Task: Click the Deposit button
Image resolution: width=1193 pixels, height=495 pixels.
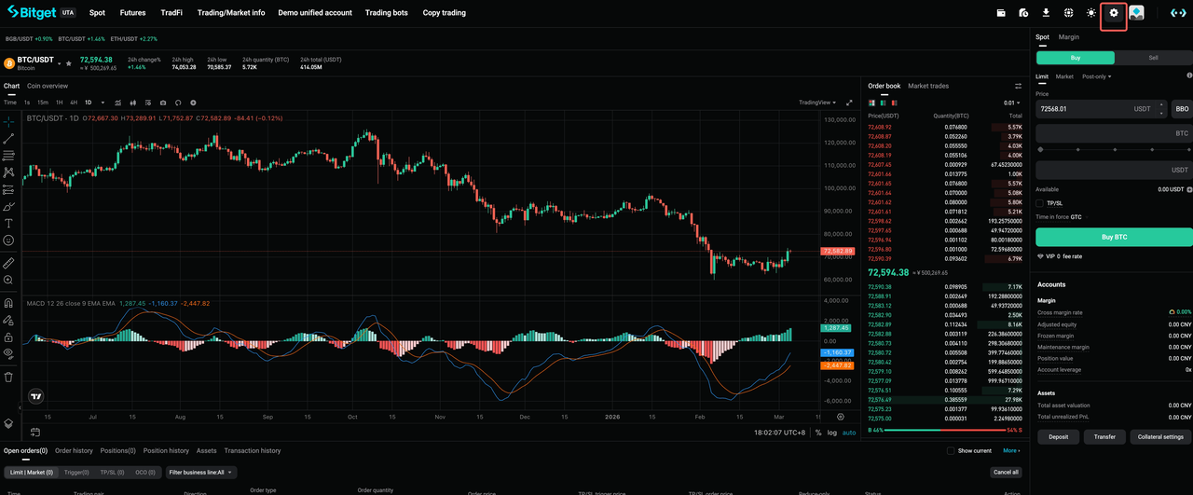Action: tap(1058, 436)
